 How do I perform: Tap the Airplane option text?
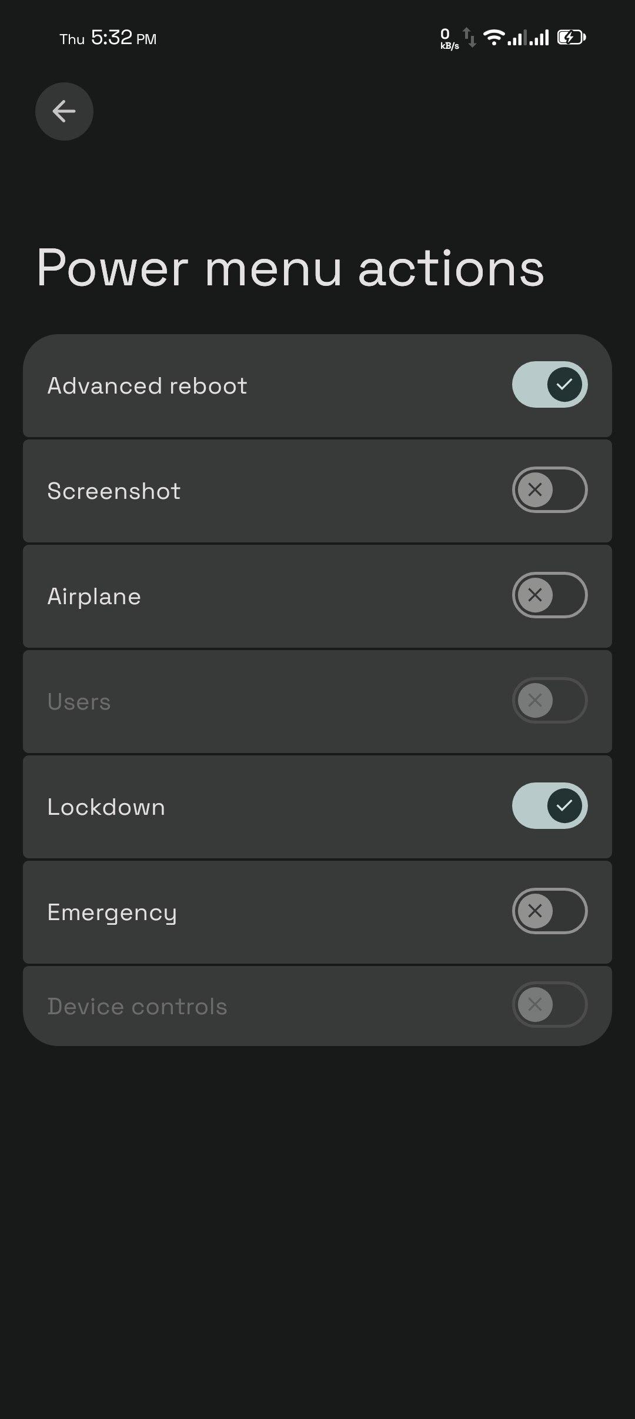(94, 597)
